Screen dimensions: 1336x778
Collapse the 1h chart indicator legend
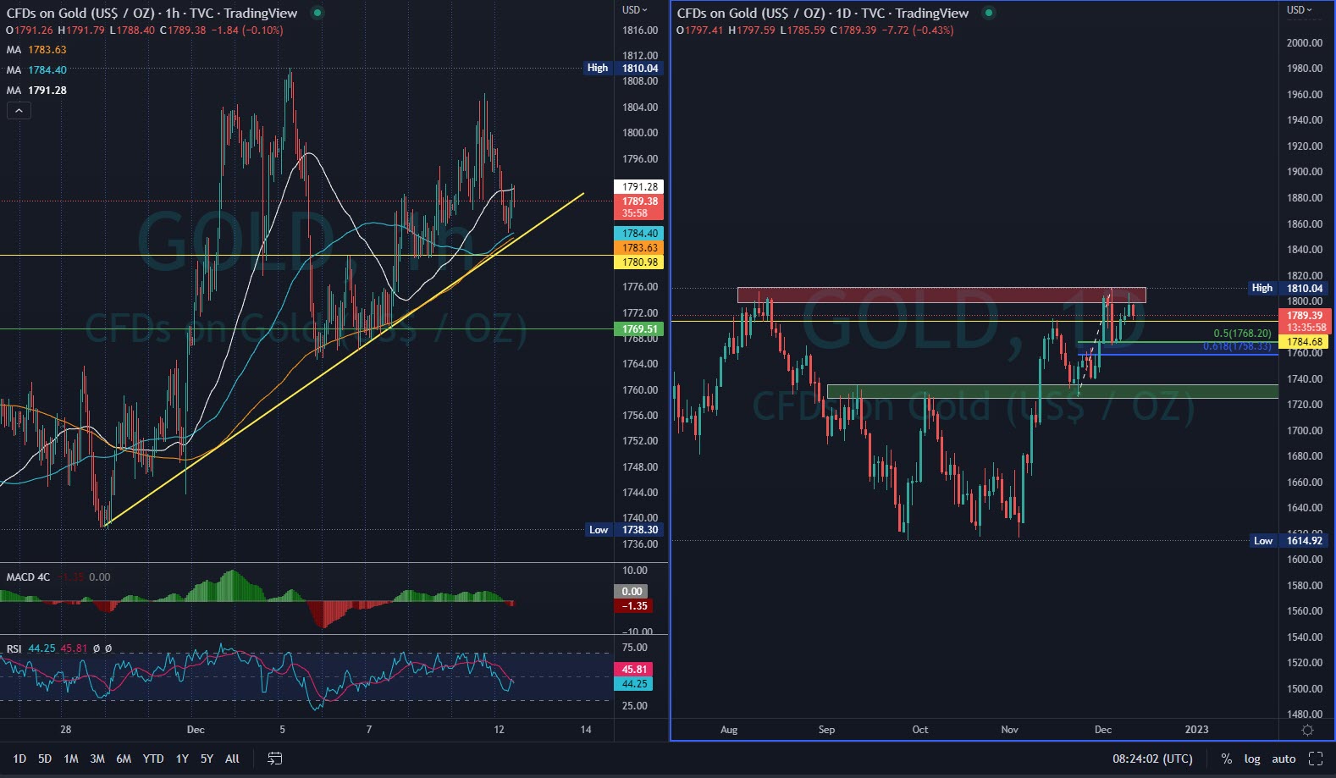(19, 110)
